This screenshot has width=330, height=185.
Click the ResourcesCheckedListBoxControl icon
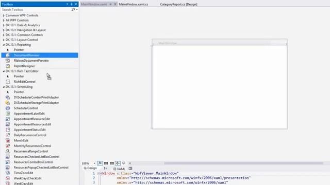8,157
